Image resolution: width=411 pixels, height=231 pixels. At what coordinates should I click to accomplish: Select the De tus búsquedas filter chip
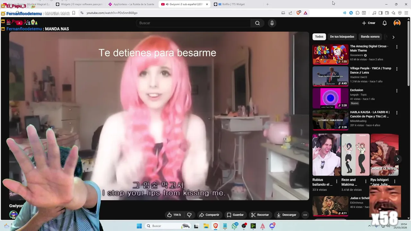click(342, 37)
